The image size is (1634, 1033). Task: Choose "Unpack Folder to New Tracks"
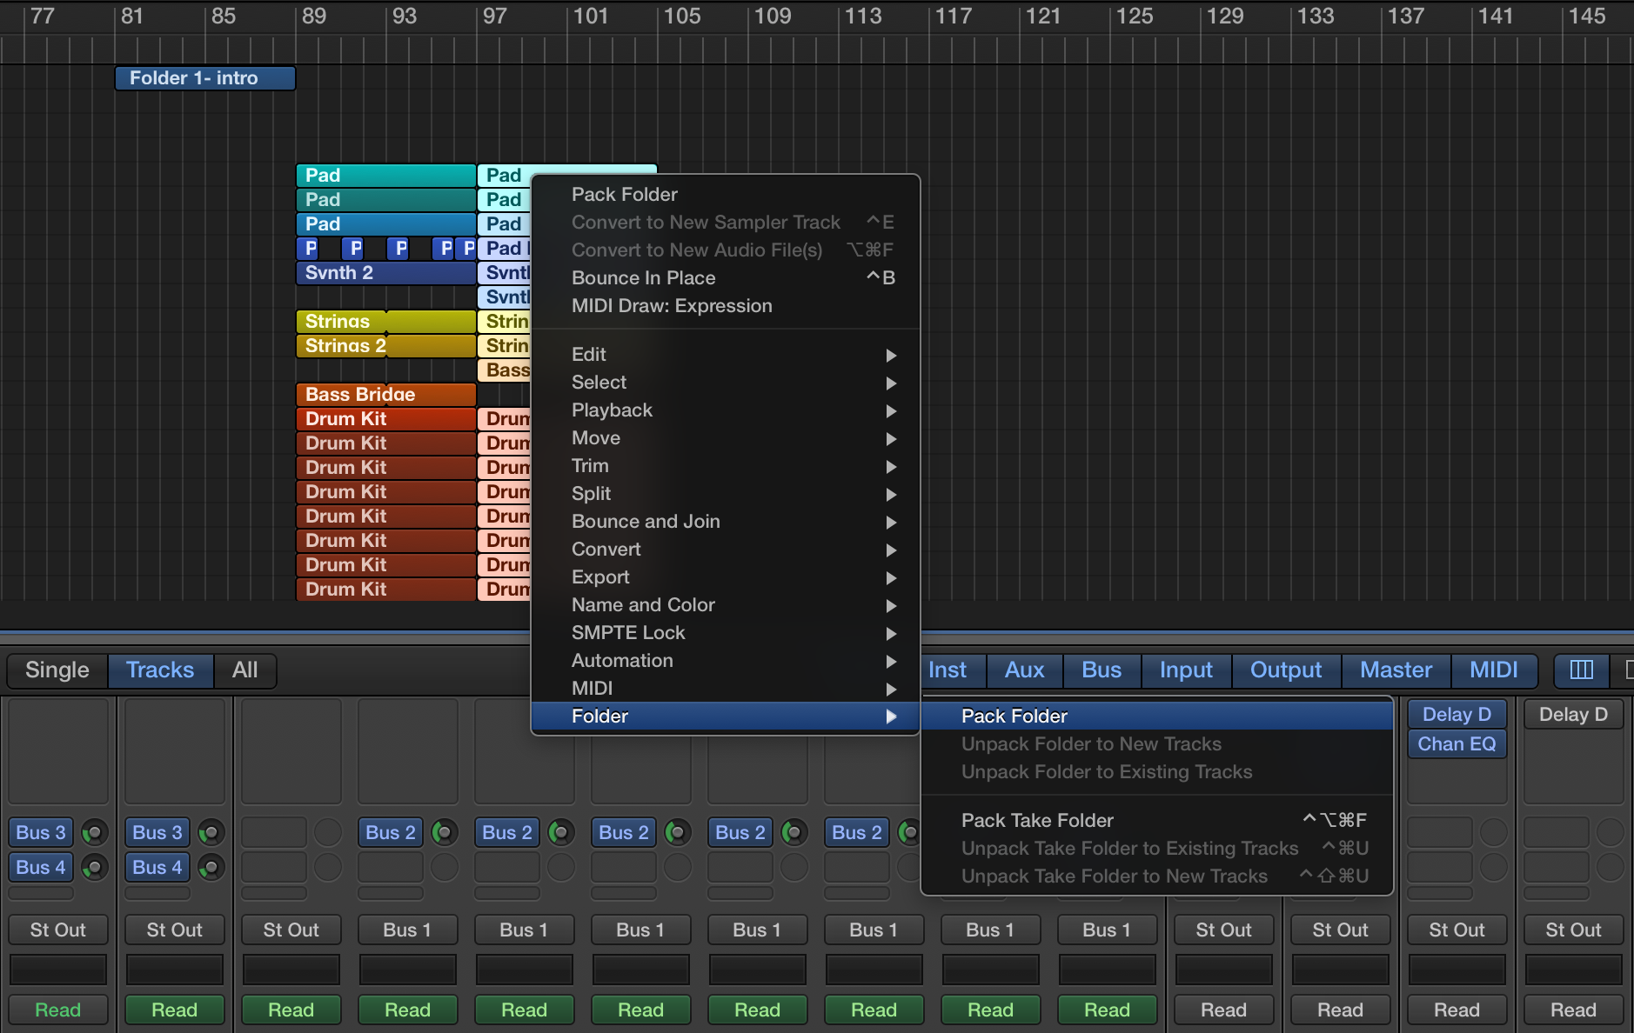[x=1091, y=743]
